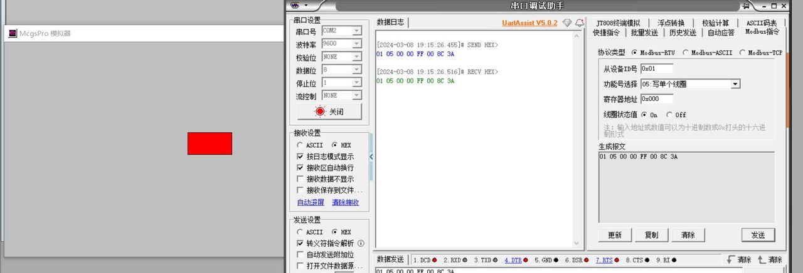Click the 发送 button
The width and height of the screenshot is (803, 273).
click(758, 235)
